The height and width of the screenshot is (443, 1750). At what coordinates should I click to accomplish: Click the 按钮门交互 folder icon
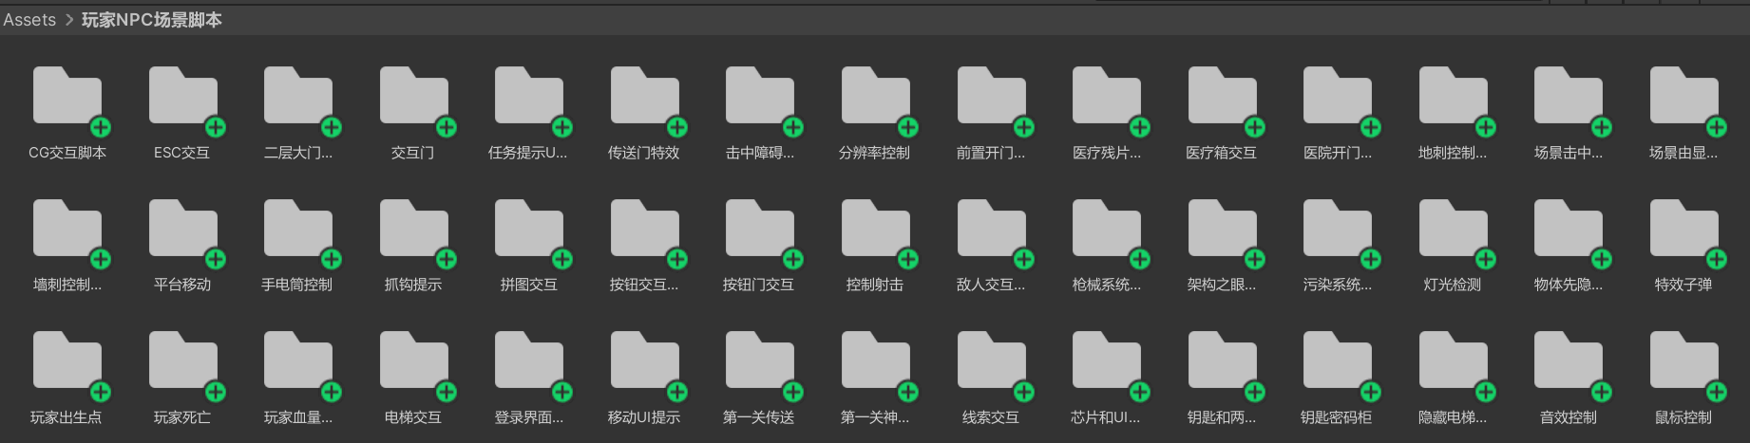coord(760,228)
